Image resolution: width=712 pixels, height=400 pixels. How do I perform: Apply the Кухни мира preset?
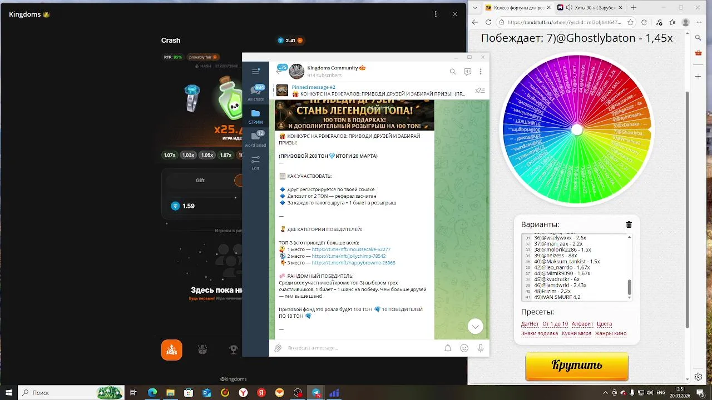coord(576,333)
